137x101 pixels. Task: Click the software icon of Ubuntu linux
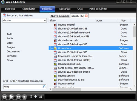55,48
